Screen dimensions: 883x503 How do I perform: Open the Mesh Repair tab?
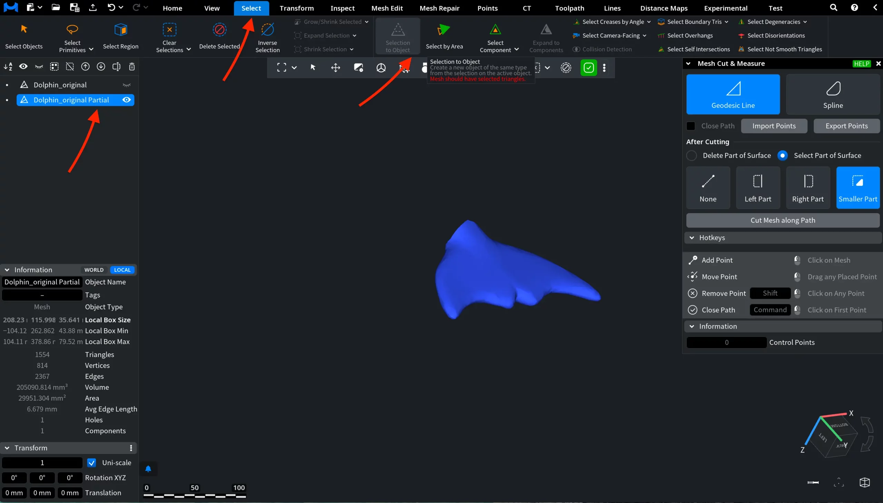click(439, 8)
